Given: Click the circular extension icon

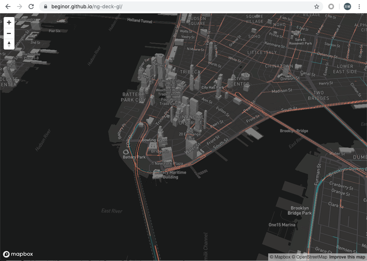Looking at the screenshot, I should click(331, 7).
